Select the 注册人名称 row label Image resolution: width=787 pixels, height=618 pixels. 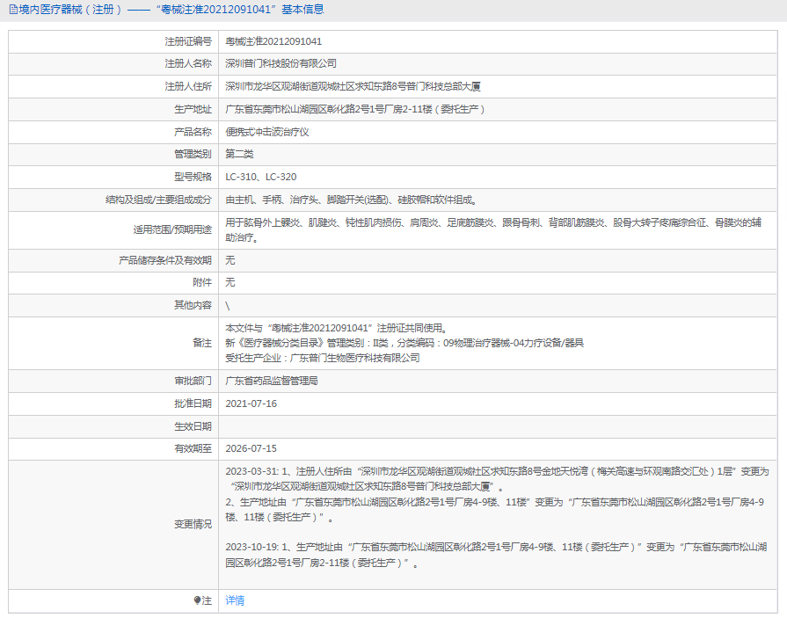point(188,63)
